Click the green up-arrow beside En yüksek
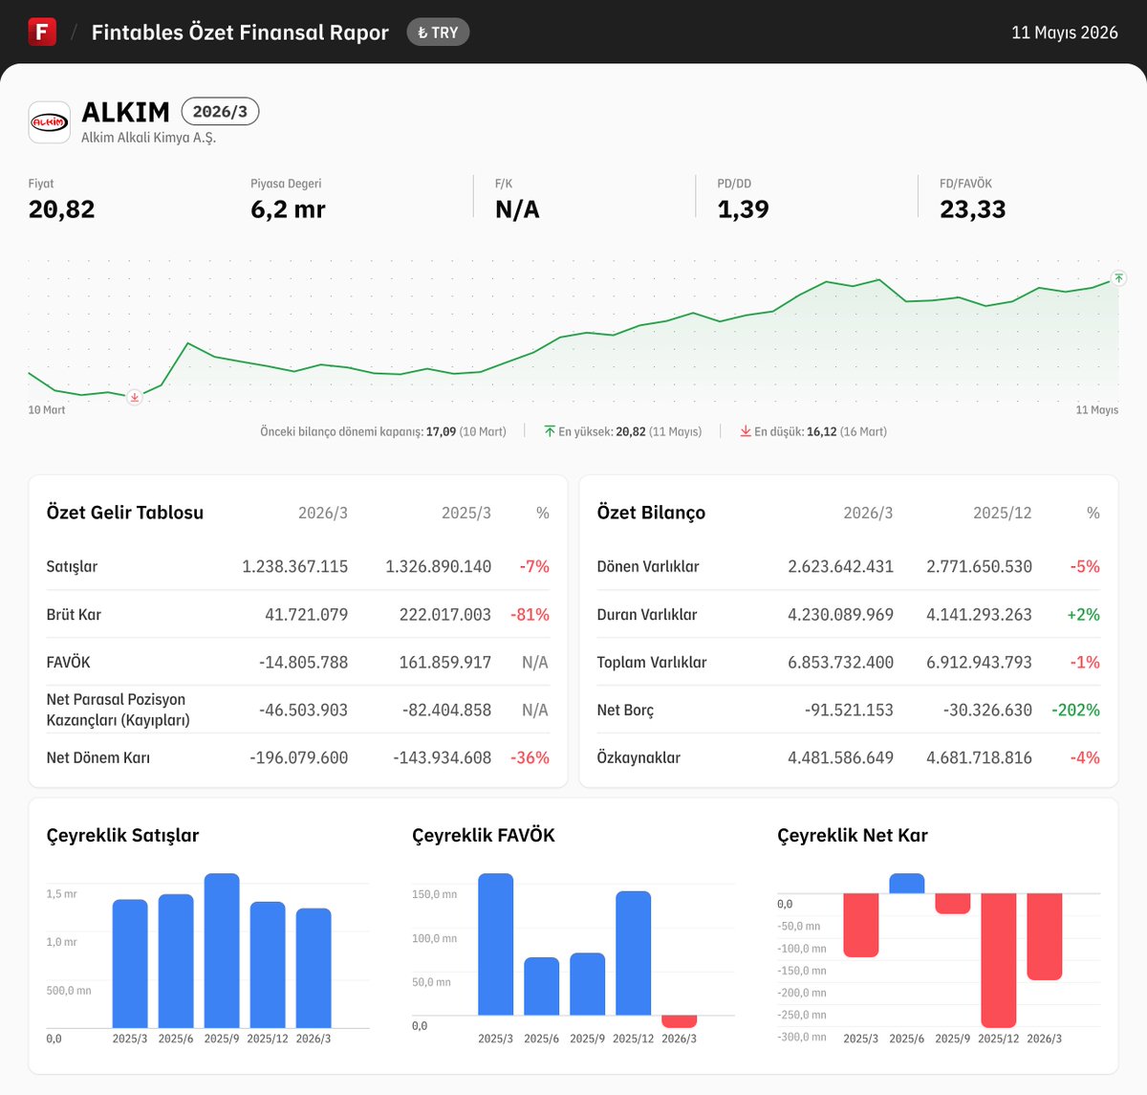This screenshot has height=1095, width=1147. [x=550, y=431]
